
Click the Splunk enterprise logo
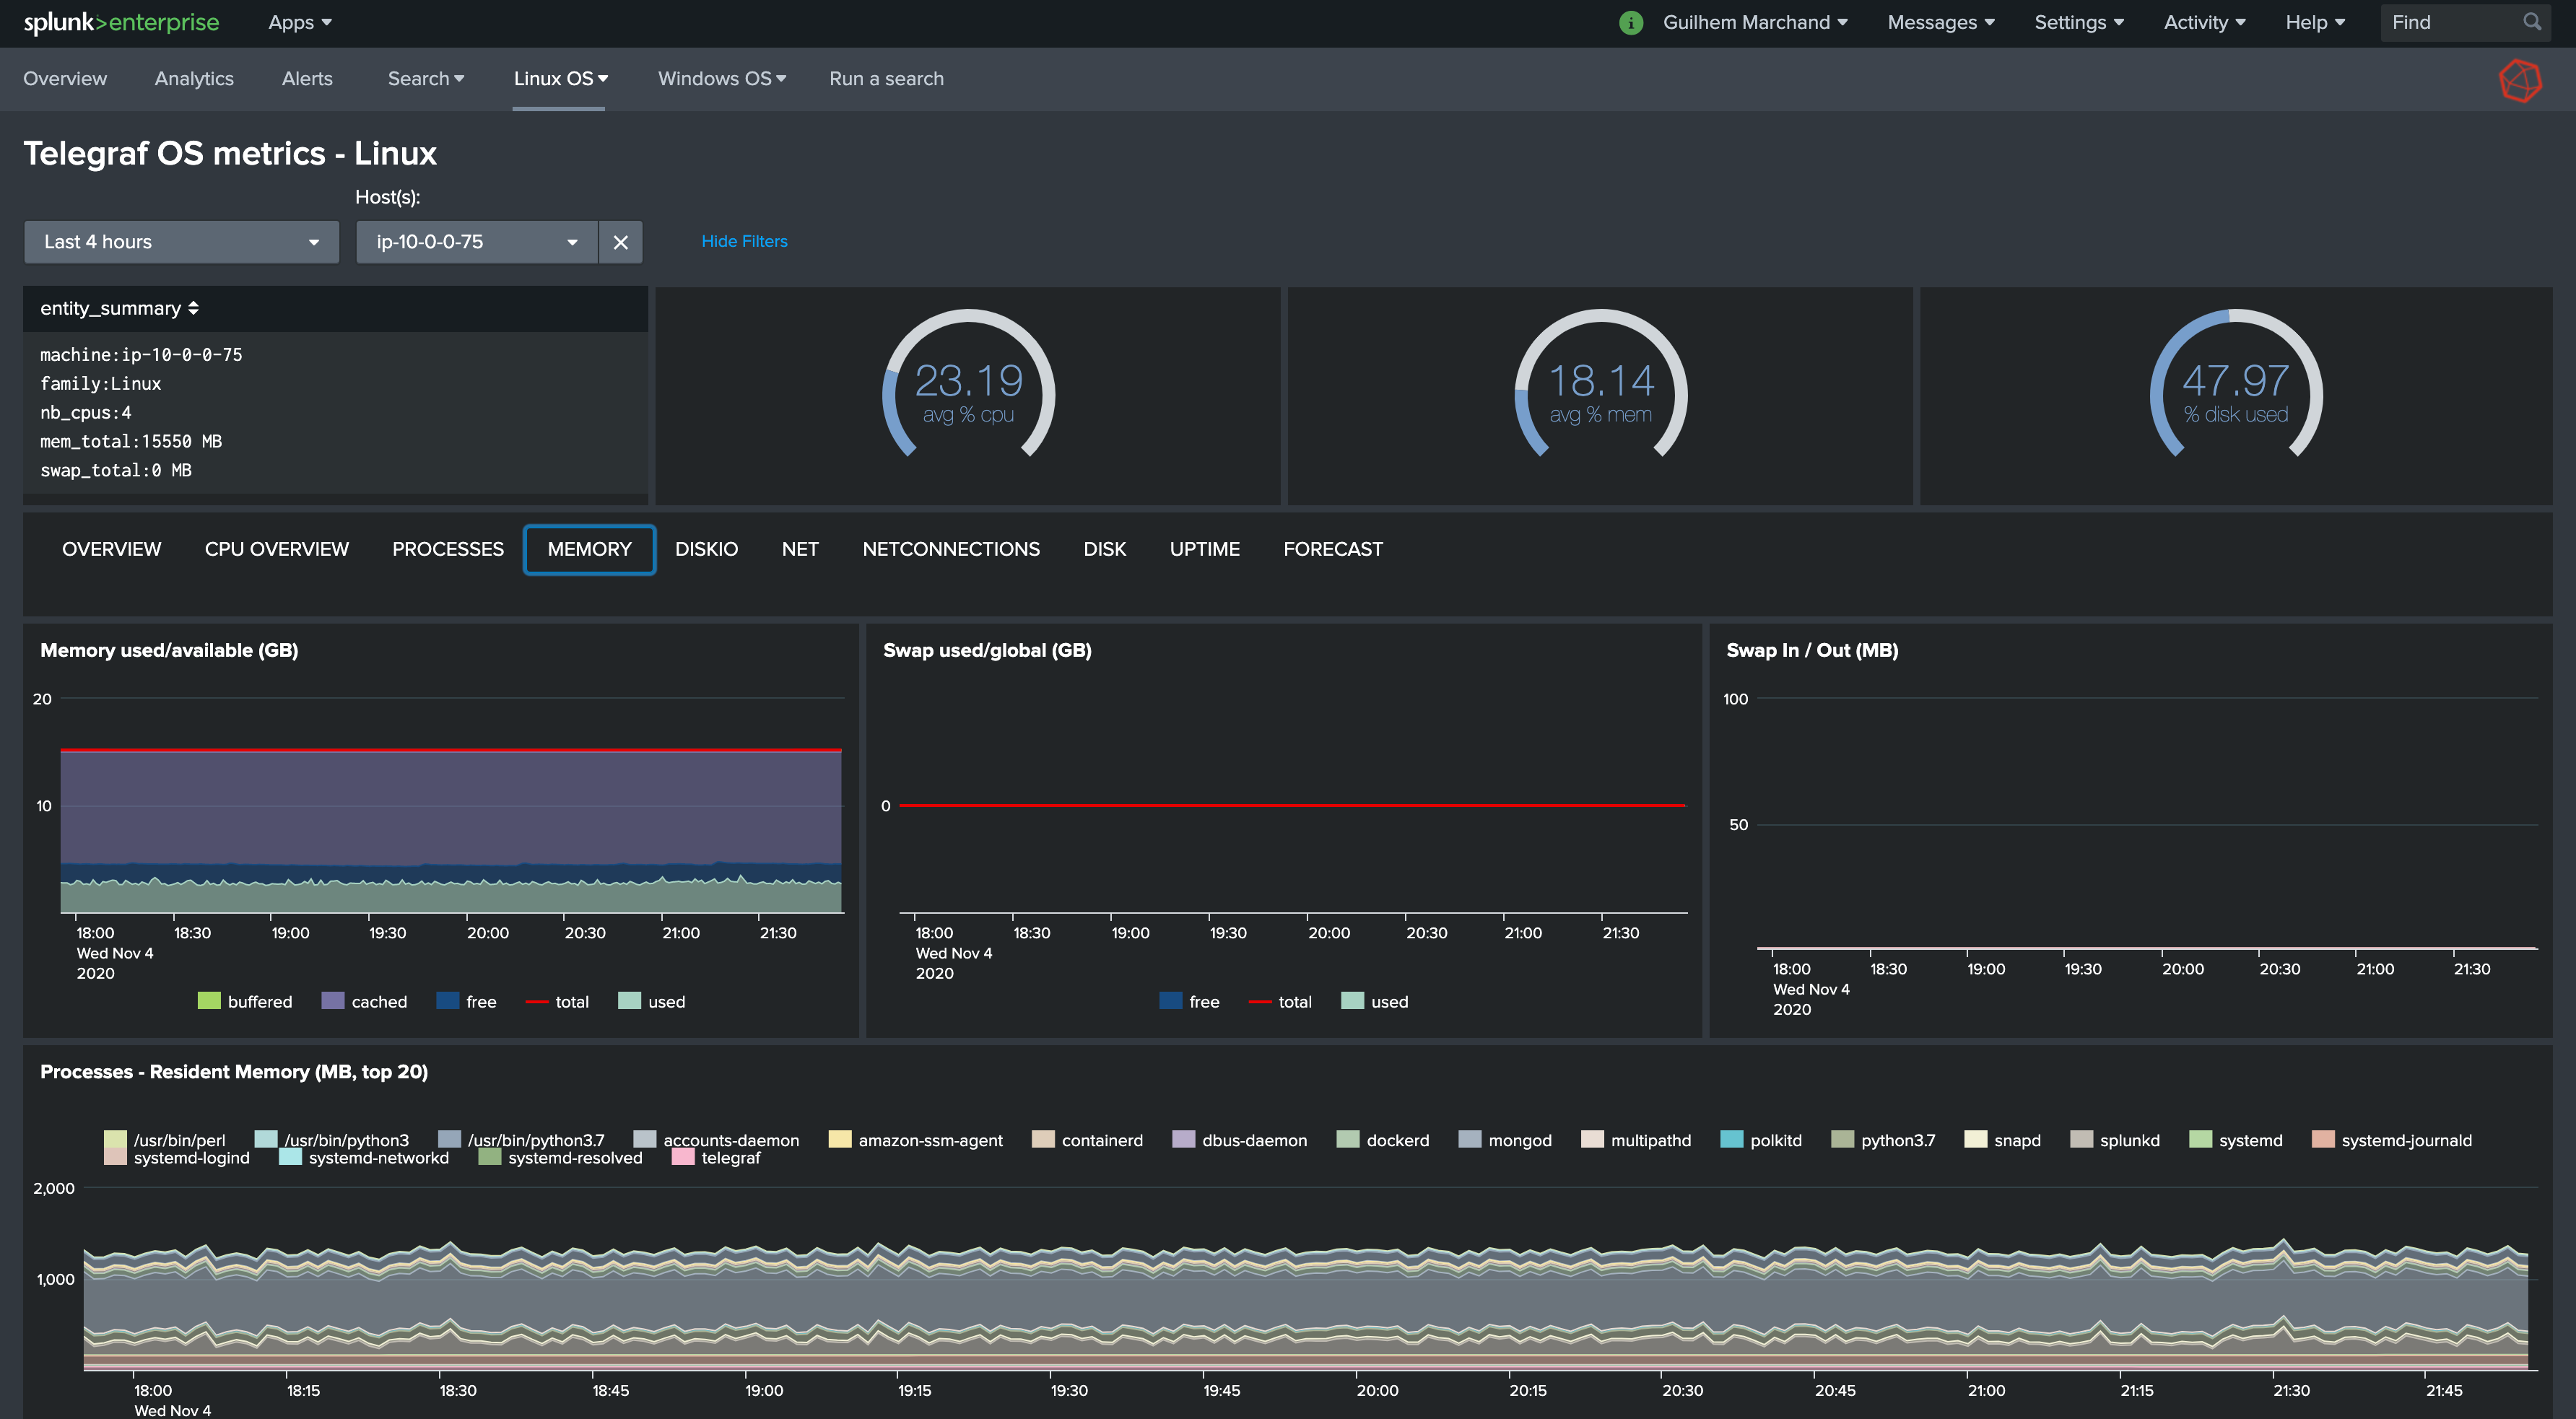[121, 22]
